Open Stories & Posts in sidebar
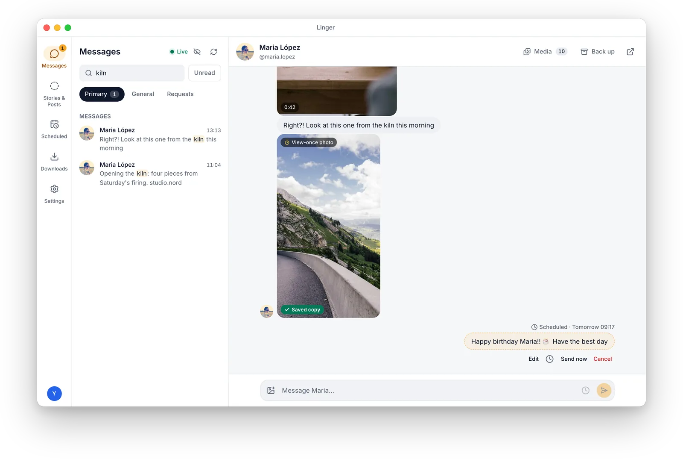 (54, 94)
